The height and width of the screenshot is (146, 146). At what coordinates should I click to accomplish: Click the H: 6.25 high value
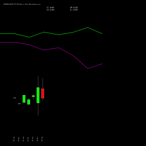click(74, 8)
